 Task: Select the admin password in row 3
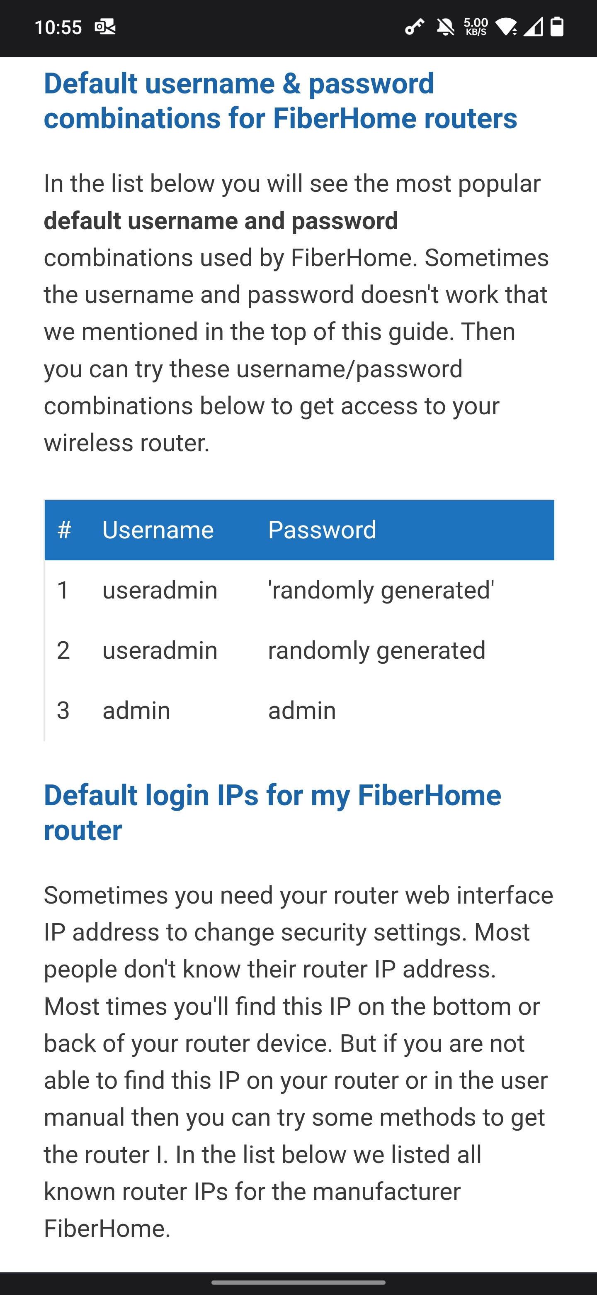point(302,711)
